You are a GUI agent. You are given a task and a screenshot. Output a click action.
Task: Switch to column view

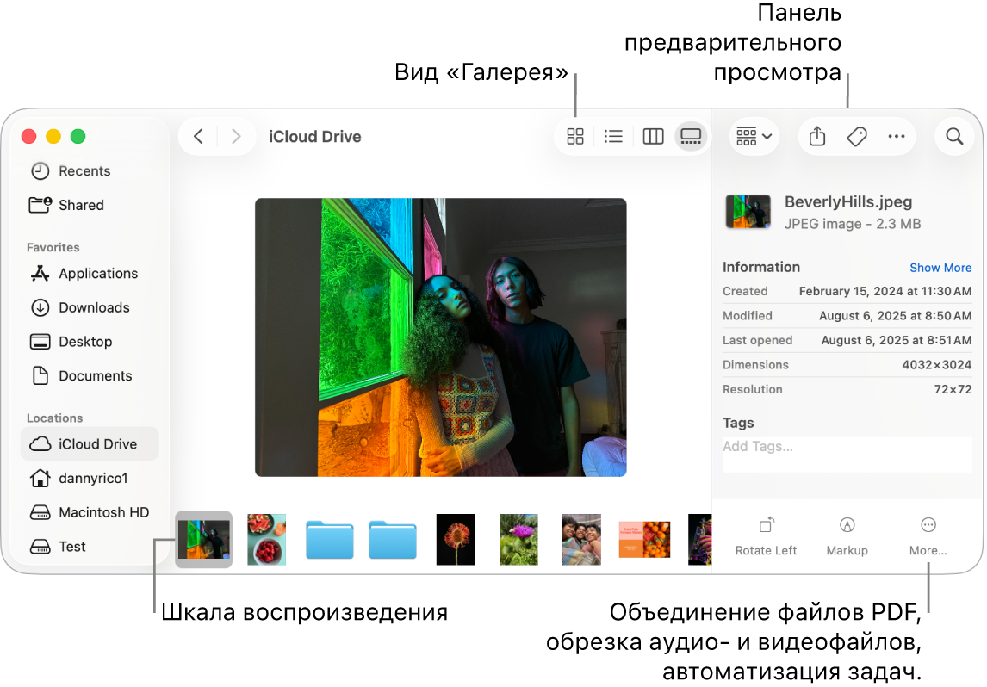(653, 137)
